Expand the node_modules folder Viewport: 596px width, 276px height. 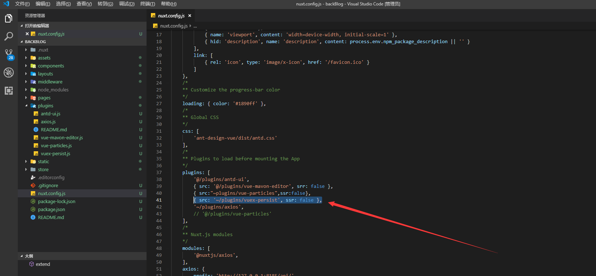click(x=26, y=90)
